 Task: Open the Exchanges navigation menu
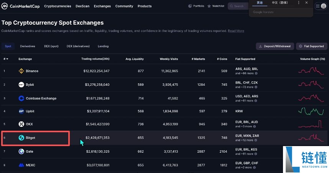click(x=102, y=6)
